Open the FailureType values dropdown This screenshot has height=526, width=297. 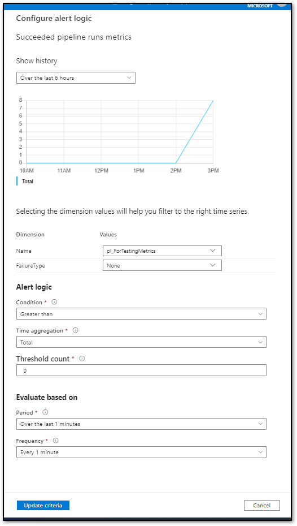(162, 265)
